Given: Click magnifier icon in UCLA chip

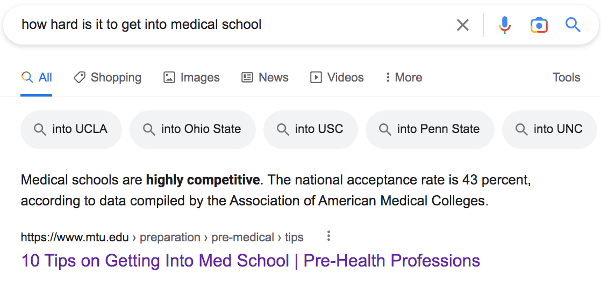Looking at the screenshot, I should (40, 129).
